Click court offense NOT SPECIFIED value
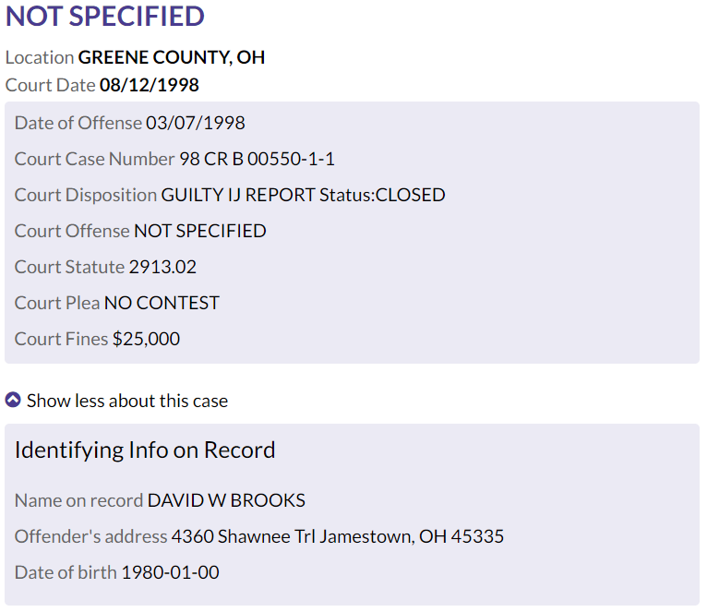 coord(200,232)
